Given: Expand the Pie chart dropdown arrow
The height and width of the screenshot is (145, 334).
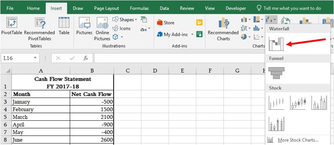Looking at the screenshot, I should (x=249, y=37).
